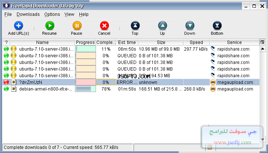The width and height of the screenshot is (268, 153).
Task: Close the FreeRapid Downloader window
Action: pos(262,7)
